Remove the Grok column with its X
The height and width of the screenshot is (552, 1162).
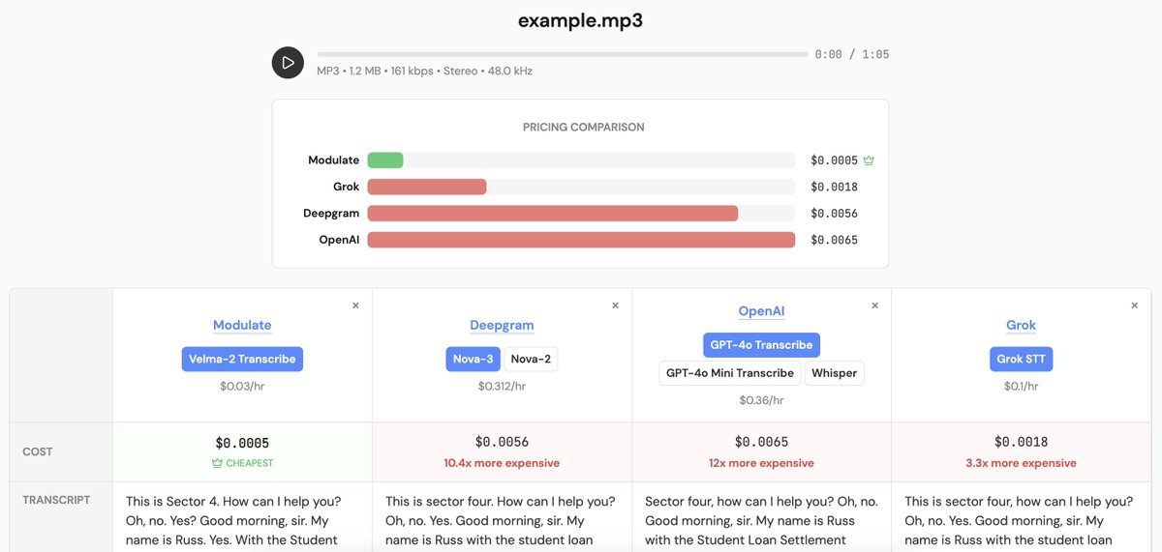coord(1134,305)
